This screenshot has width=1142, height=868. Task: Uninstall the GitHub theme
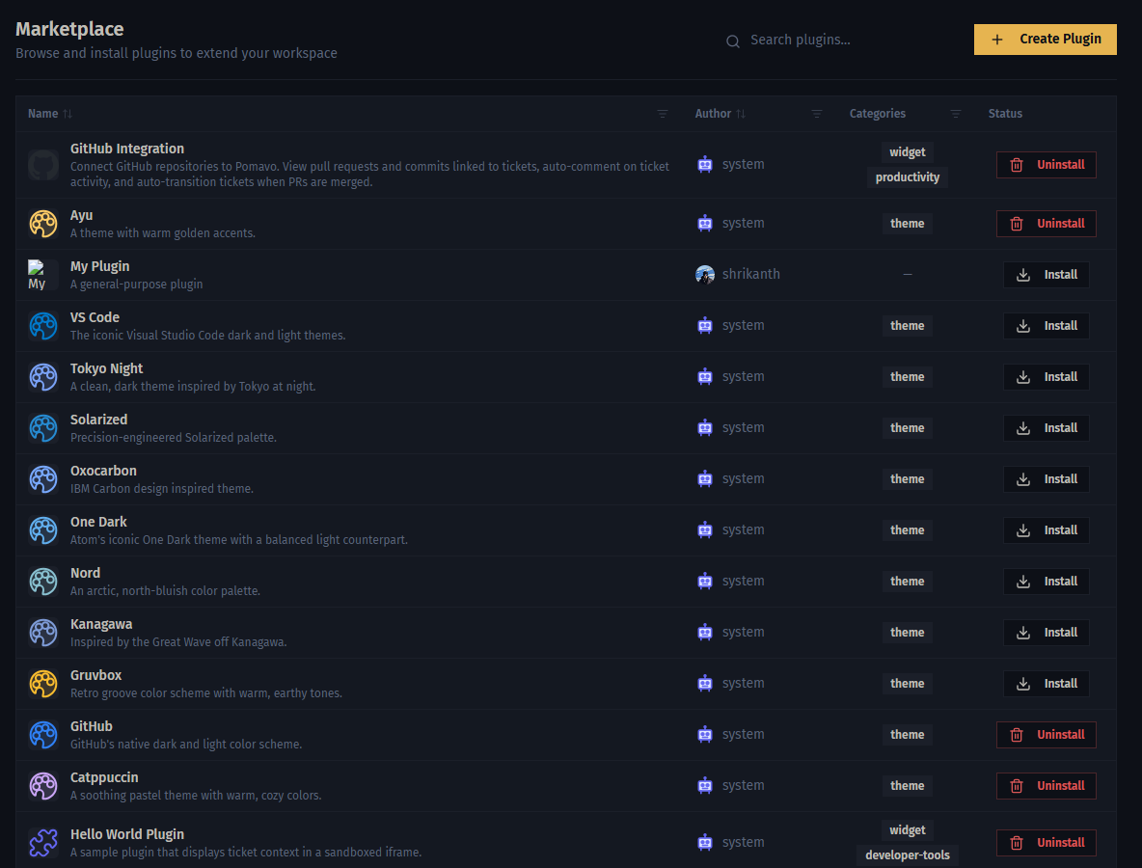[1046, 735]
